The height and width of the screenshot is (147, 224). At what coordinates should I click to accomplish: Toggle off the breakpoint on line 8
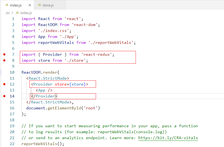click(x=4, y=60)
